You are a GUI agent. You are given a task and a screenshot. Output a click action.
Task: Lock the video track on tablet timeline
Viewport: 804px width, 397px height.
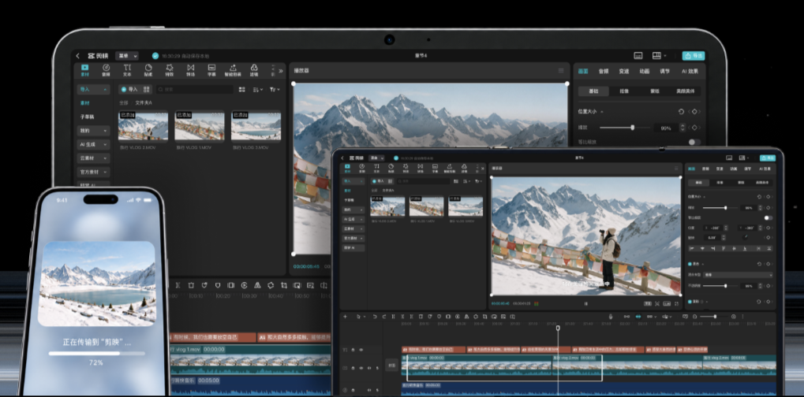pos(353,368)
